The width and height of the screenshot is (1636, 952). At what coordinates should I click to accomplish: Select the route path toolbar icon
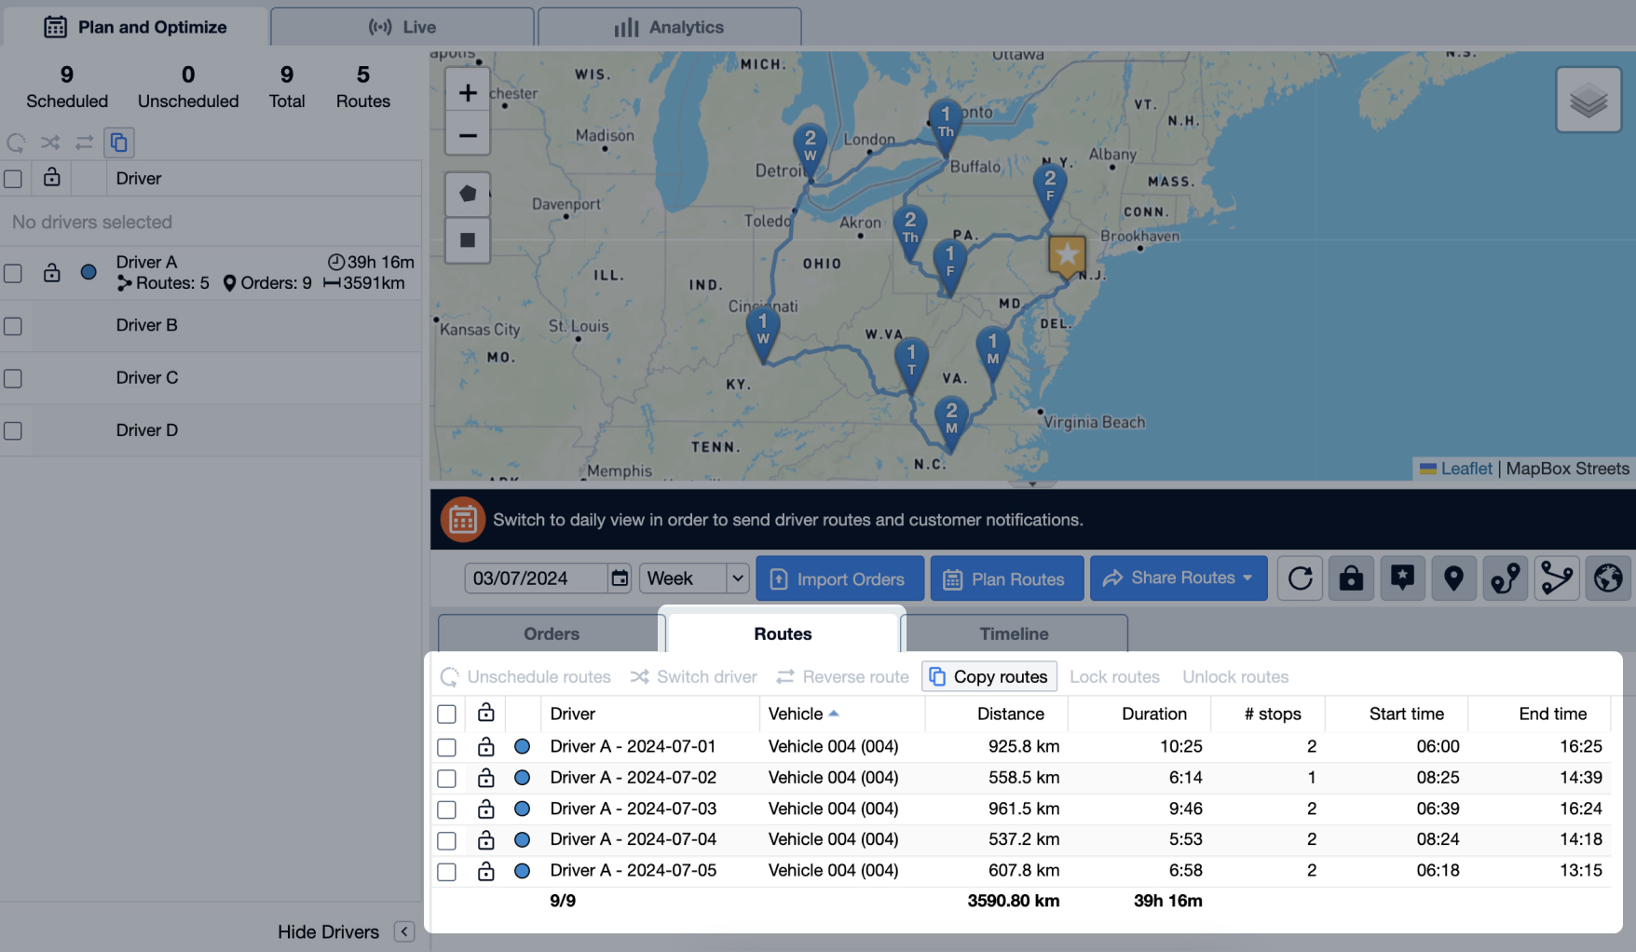pos(1506,578)
